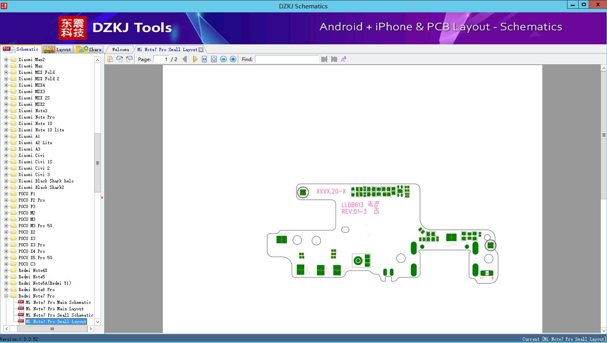Viewport: 607px width, 343px height.
Task: Select the Mi Note7 Pro Small Layout tab
Action: 167,50
